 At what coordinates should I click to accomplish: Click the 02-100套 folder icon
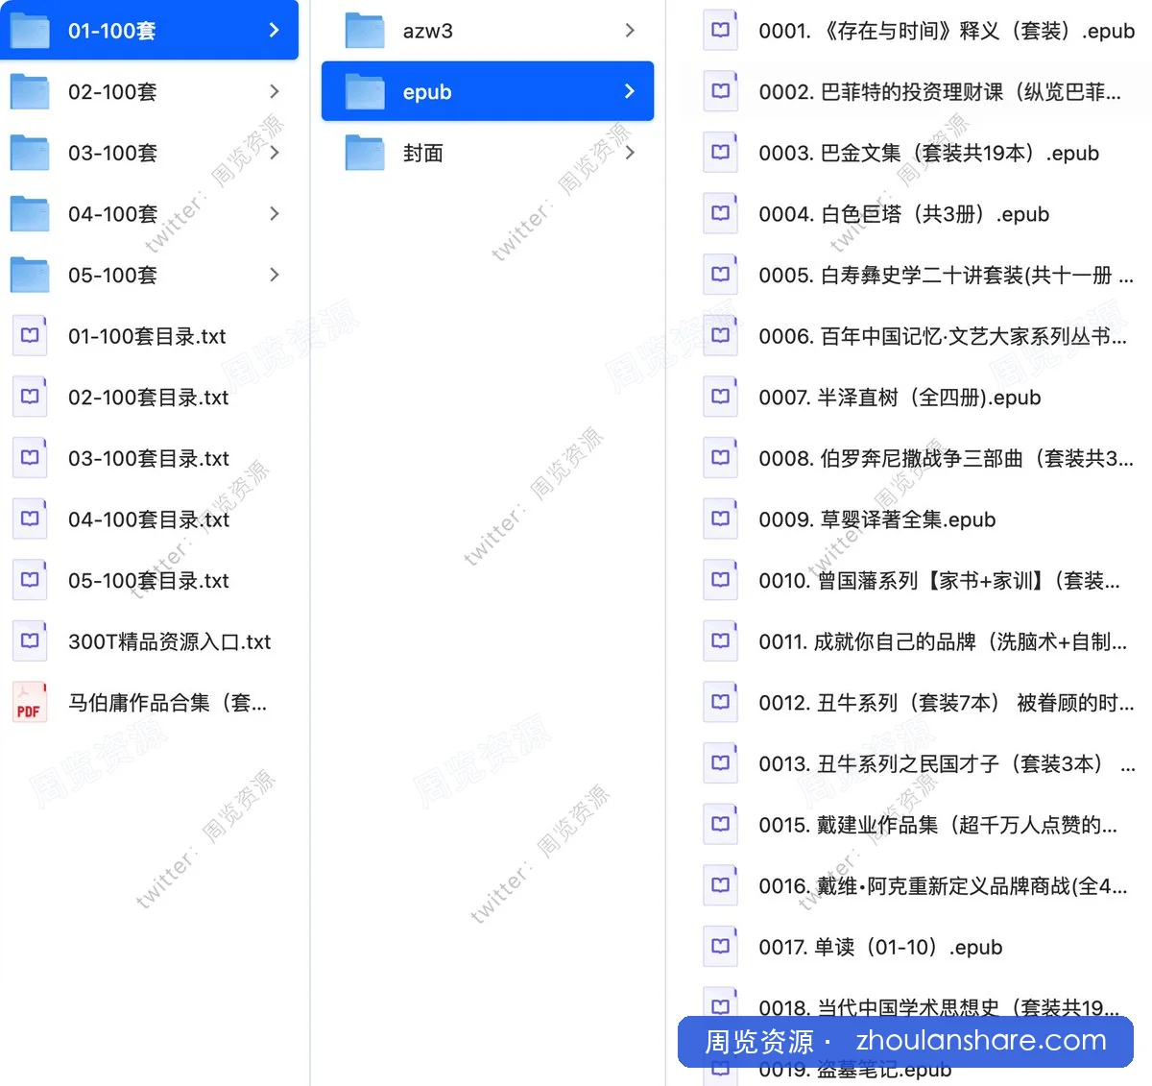30,92
